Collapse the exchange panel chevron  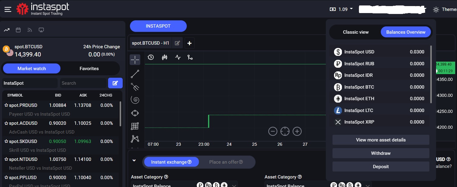click(x=134, y=161)
